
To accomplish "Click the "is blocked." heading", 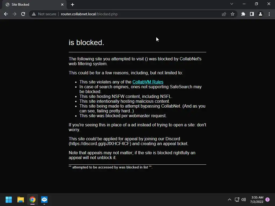I will [86, 43].
